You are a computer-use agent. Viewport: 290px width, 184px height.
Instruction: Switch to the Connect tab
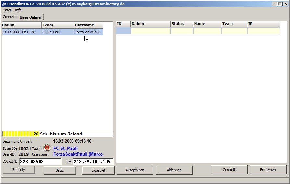click(9, 17)
